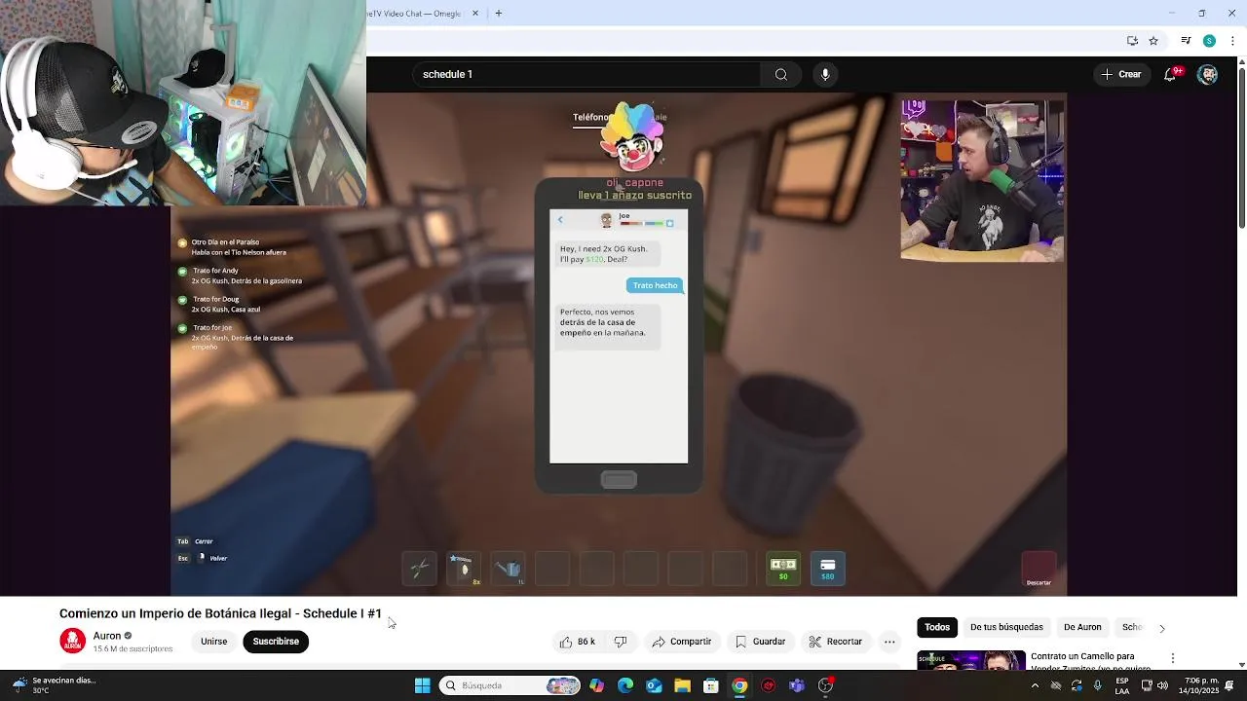Open more video actions ellipsis menu
The height and width of the screenshot is (701, 1247).
(889, 642)
